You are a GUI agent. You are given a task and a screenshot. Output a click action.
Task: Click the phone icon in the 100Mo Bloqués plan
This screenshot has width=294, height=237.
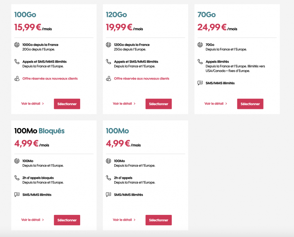tap(17, 178)
